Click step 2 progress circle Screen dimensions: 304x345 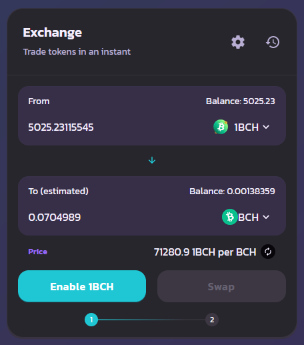tap(212, 320)
